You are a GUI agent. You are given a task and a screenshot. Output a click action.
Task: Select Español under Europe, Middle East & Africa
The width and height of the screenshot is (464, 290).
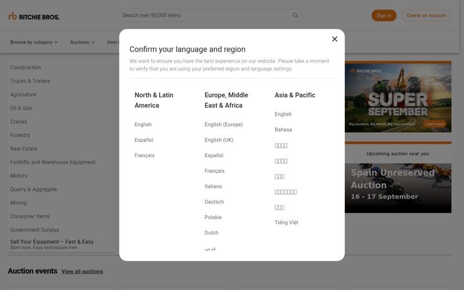click(x=214, y=155)
